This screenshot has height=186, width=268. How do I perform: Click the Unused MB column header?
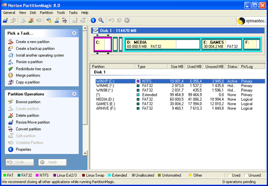(214, 66)
